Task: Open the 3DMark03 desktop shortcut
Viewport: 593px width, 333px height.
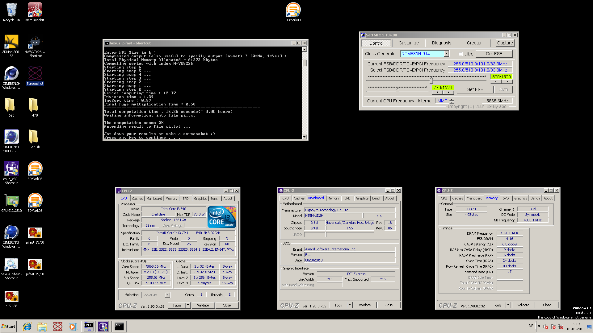Action: click(293, 12)
